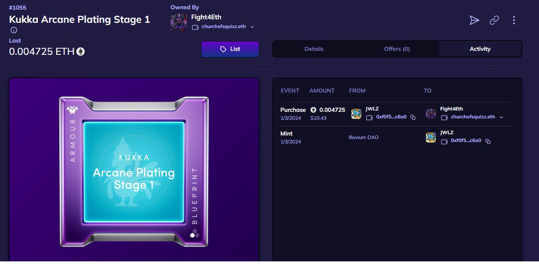Click the '#1055' token ID
The width and height of the screenshot is (539, 264).
tap(18, 8)
